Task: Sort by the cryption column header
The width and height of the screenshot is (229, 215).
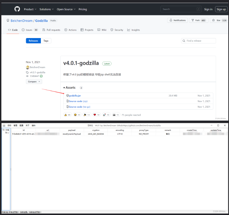Action: click(96, 130)
